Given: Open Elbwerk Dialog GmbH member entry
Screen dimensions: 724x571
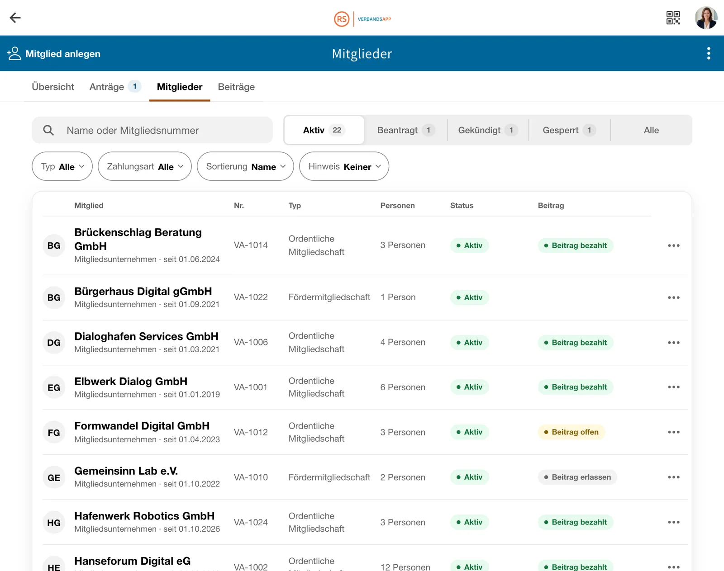Looking at the screenshot, I should point(131,382).
